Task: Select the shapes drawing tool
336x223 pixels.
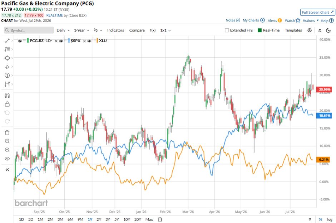Action: [x=7, y=58]
